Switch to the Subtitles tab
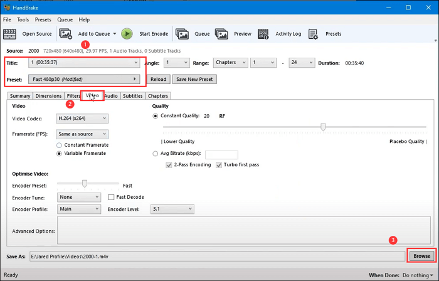The height and width of the screenshot is (281, 439). (x=132, y=96)
